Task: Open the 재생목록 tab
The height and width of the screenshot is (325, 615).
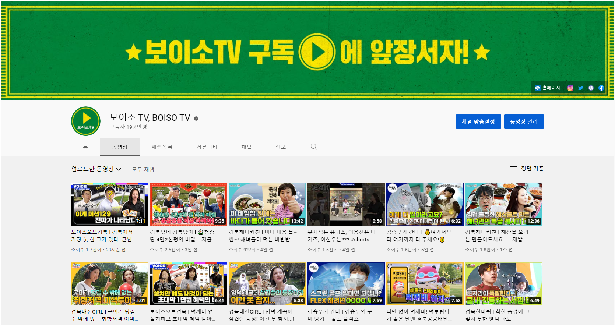Action: click(x=162, y=147)
